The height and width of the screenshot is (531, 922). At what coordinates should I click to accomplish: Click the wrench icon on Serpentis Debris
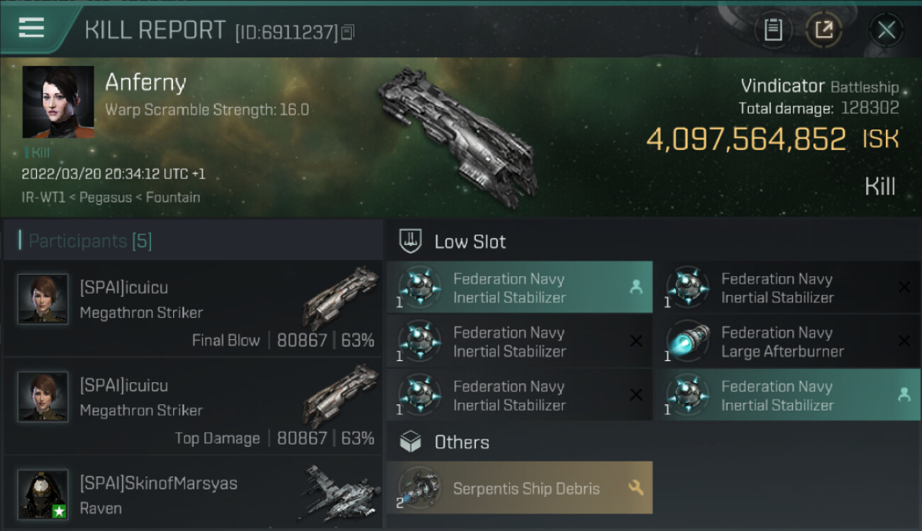coord(635,488)
